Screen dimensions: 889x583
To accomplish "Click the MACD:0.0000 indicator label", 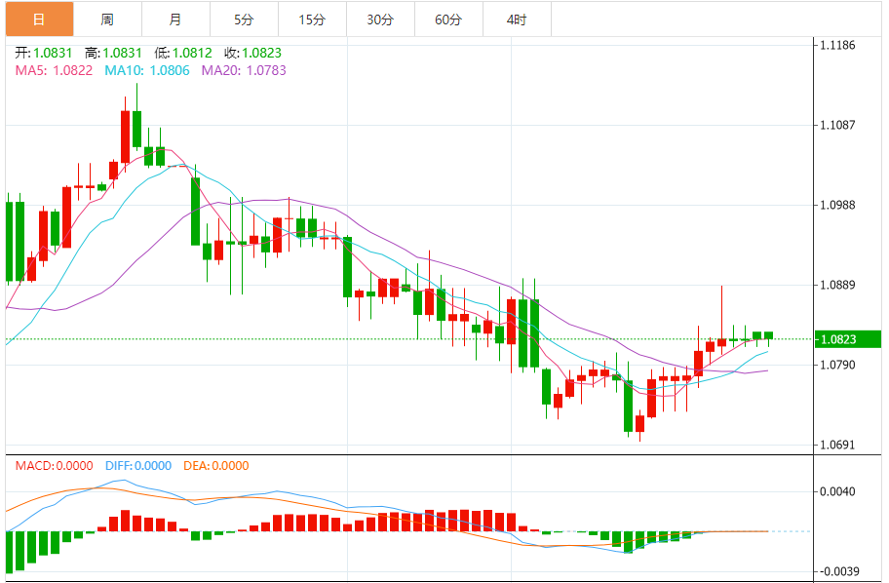I will click(x=54, y=466).
